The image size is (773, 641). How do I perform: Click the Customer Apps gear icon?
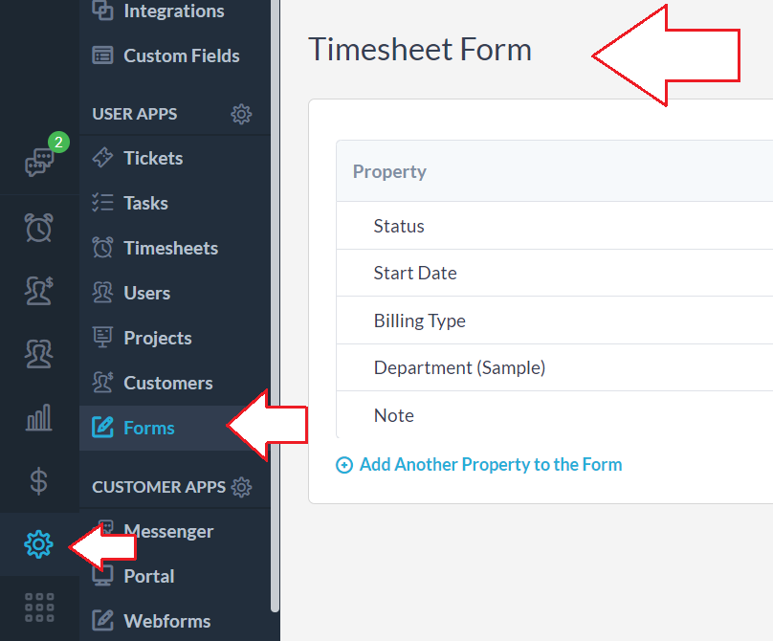click(x=242, y=487)
